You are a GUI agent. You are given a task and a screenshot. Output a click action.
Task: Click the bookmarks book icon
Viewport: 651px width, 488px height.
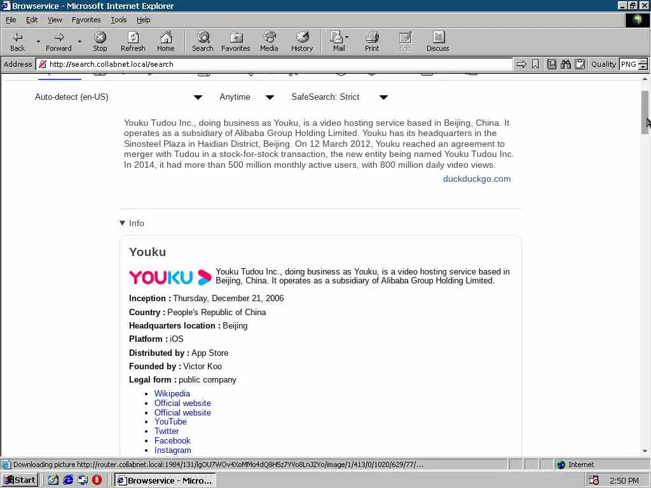(551, 64)
